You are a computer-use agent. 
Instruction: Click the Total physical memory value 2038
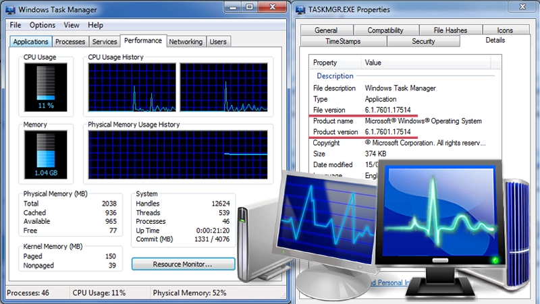tap(109, 204)
